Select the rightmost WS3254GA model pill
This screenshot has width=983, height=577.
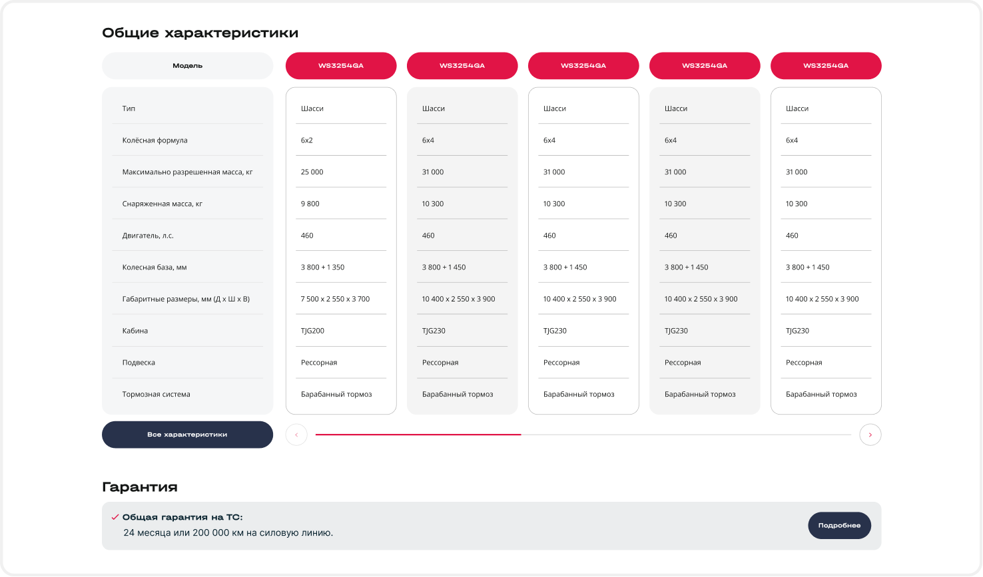[826, 66]
